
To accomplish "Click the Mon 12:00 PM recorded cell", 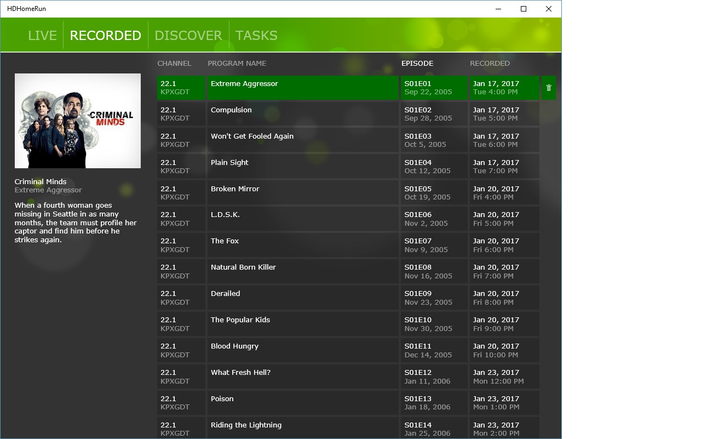I will [x=504, y=377].
